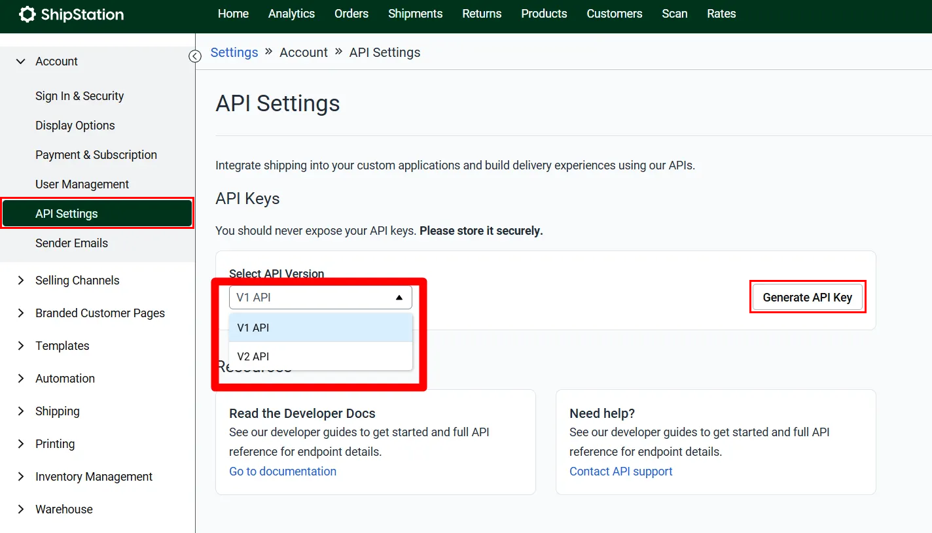Click the Generate API Key button
This screenshot has height=533, width=932.
(x=807, y=298)
